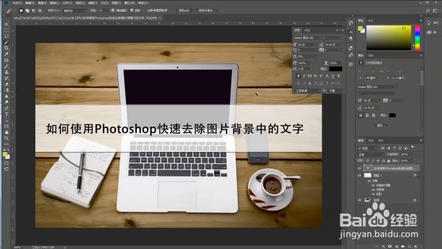Viewport: 442px width, 249px height.
Task: Open the third menu in the menu bar
Action: (x=42, y=3)
